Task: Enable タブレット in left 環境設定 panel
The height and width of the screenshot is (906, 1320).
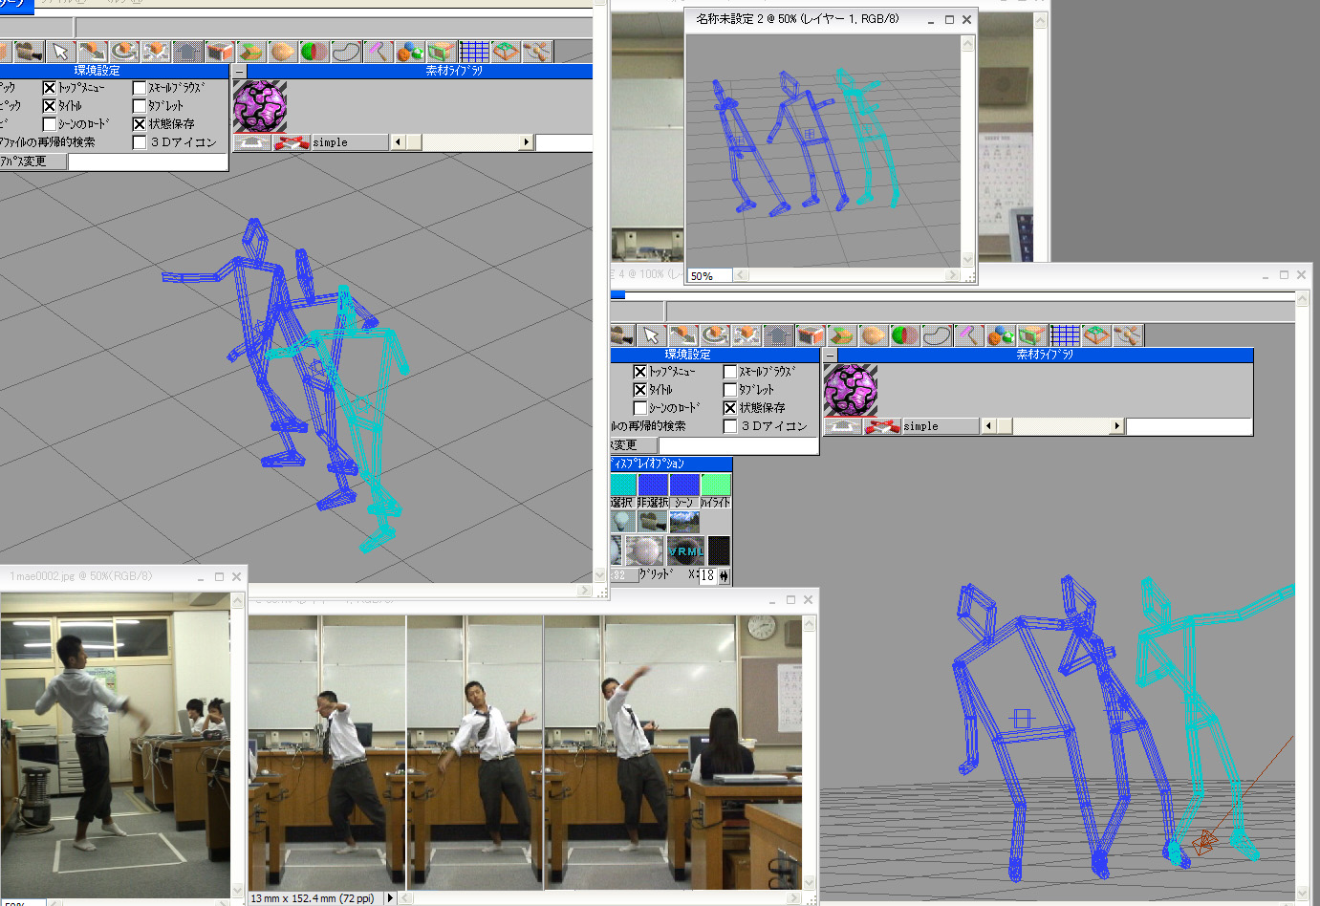Action: click(x=140, y=105)
